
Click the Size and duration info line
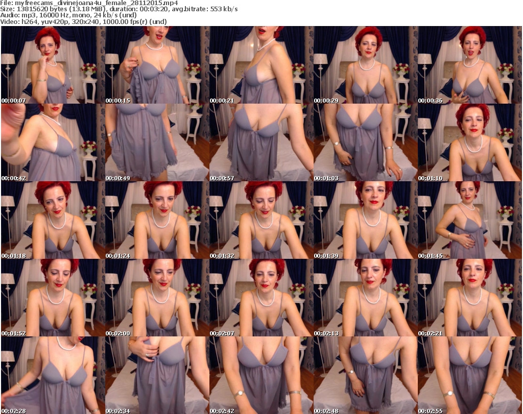click(x=119, y=9)
